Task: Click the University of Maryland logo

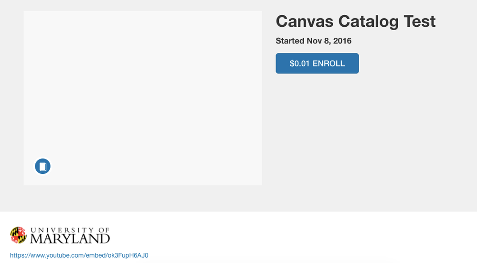Action: [60, 235]
